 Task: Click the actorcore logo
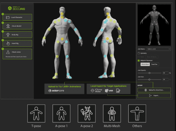tap(56, 91)
